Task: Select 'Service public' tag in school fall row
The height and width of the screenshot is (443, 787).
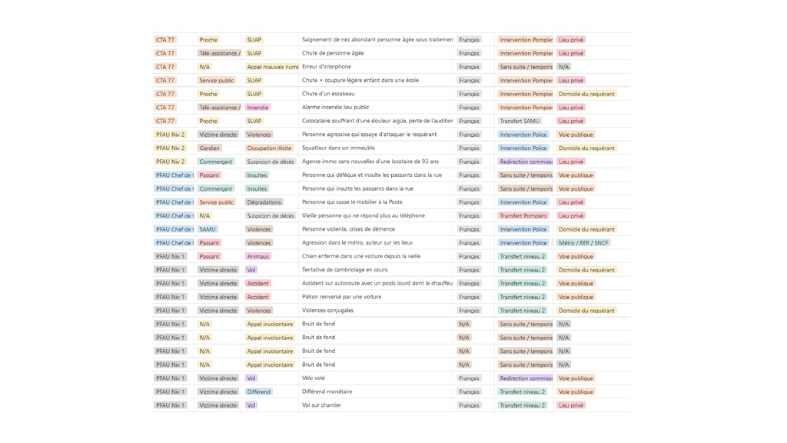Action: pyautogui.click(x=216, y=80)
